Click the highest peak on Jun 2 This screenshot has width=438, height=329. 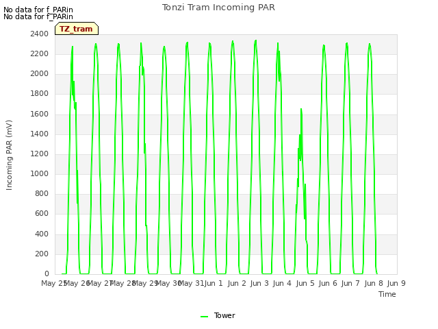(255, 41)
